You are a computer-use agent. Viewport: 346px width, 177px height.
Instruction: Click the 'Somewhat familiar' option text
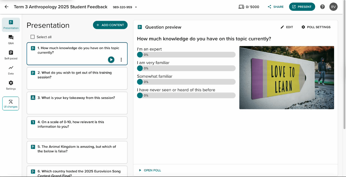(x=155, y=76)
